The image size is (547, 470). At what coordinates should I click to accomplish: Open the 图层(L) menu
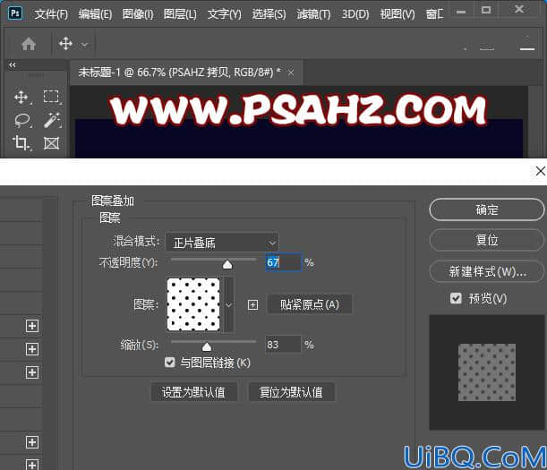coord(180,14)
